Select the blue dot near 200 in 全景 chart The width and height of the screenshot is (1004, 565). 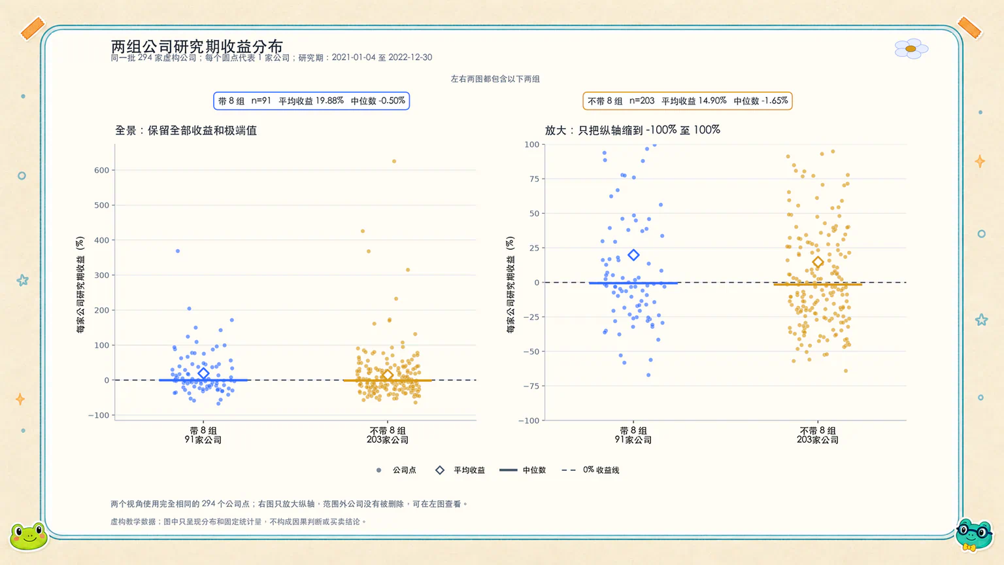click(x=190, y=309)
